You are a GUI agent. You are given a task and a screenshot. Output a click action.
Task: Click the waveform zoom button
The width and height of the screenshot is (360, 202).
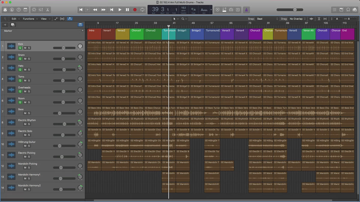[311, 19]
